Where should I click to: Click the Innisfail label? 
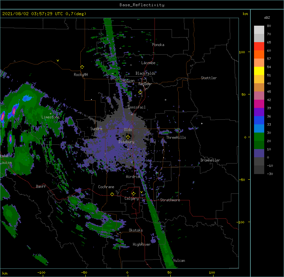tap(137, 107)
